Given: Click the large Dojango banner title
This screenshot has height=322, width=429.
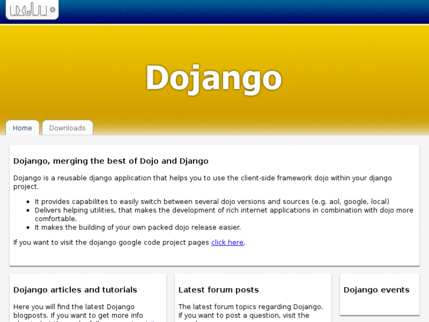Looking at the screenshot, I should (x=214, y=79).
